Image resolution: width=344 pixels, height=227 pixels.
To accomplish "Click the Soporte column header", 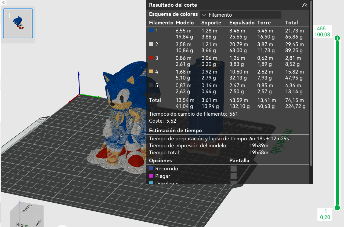I will (x=211, y=23).
